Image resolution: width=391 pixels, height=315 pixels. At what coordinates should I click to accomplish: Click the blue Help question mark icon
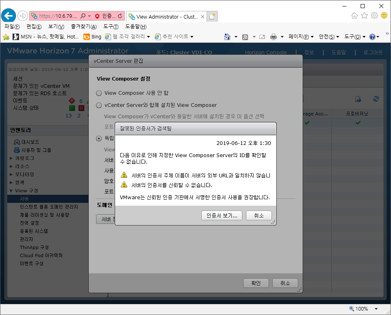click(x=372, y=37)
